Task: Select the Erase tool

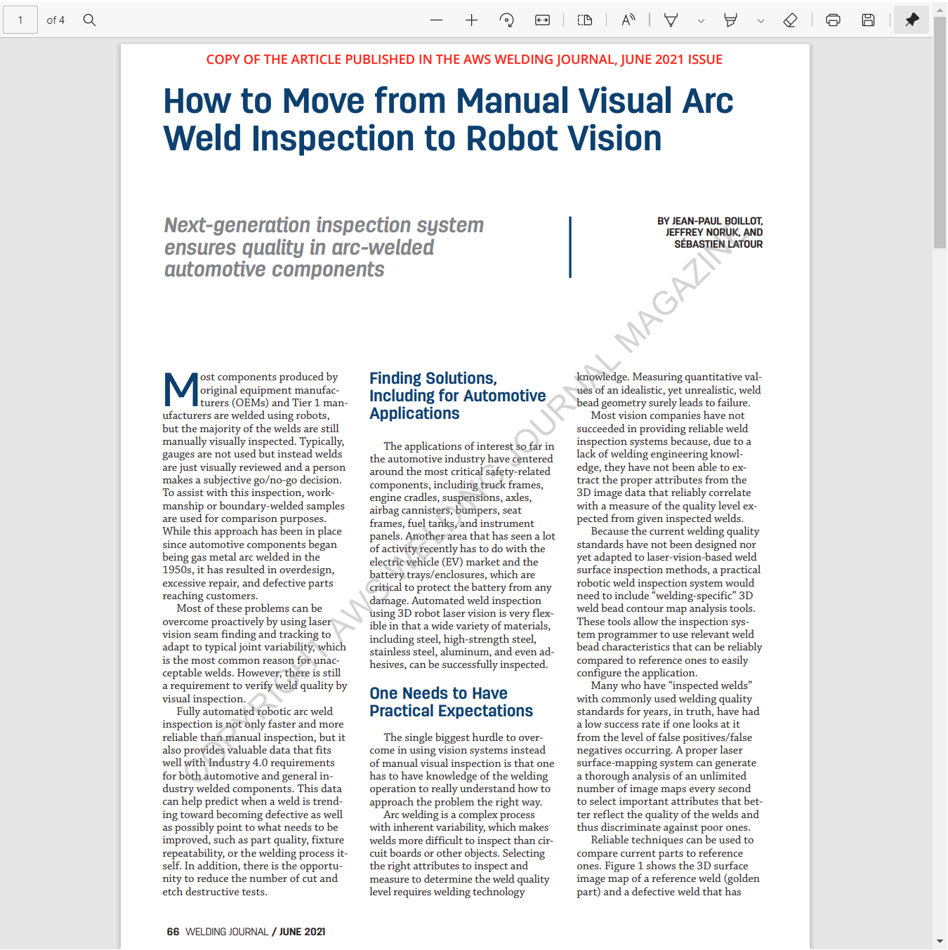Action: pos(790,20)
